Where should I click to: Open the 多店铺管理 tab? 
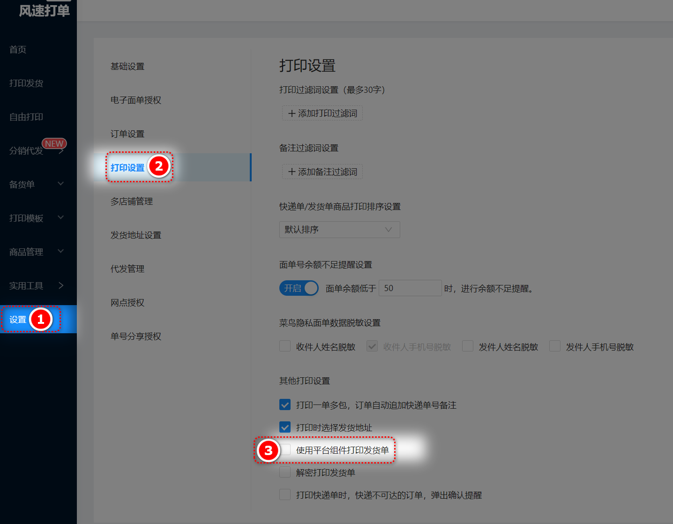pos(132,202)
